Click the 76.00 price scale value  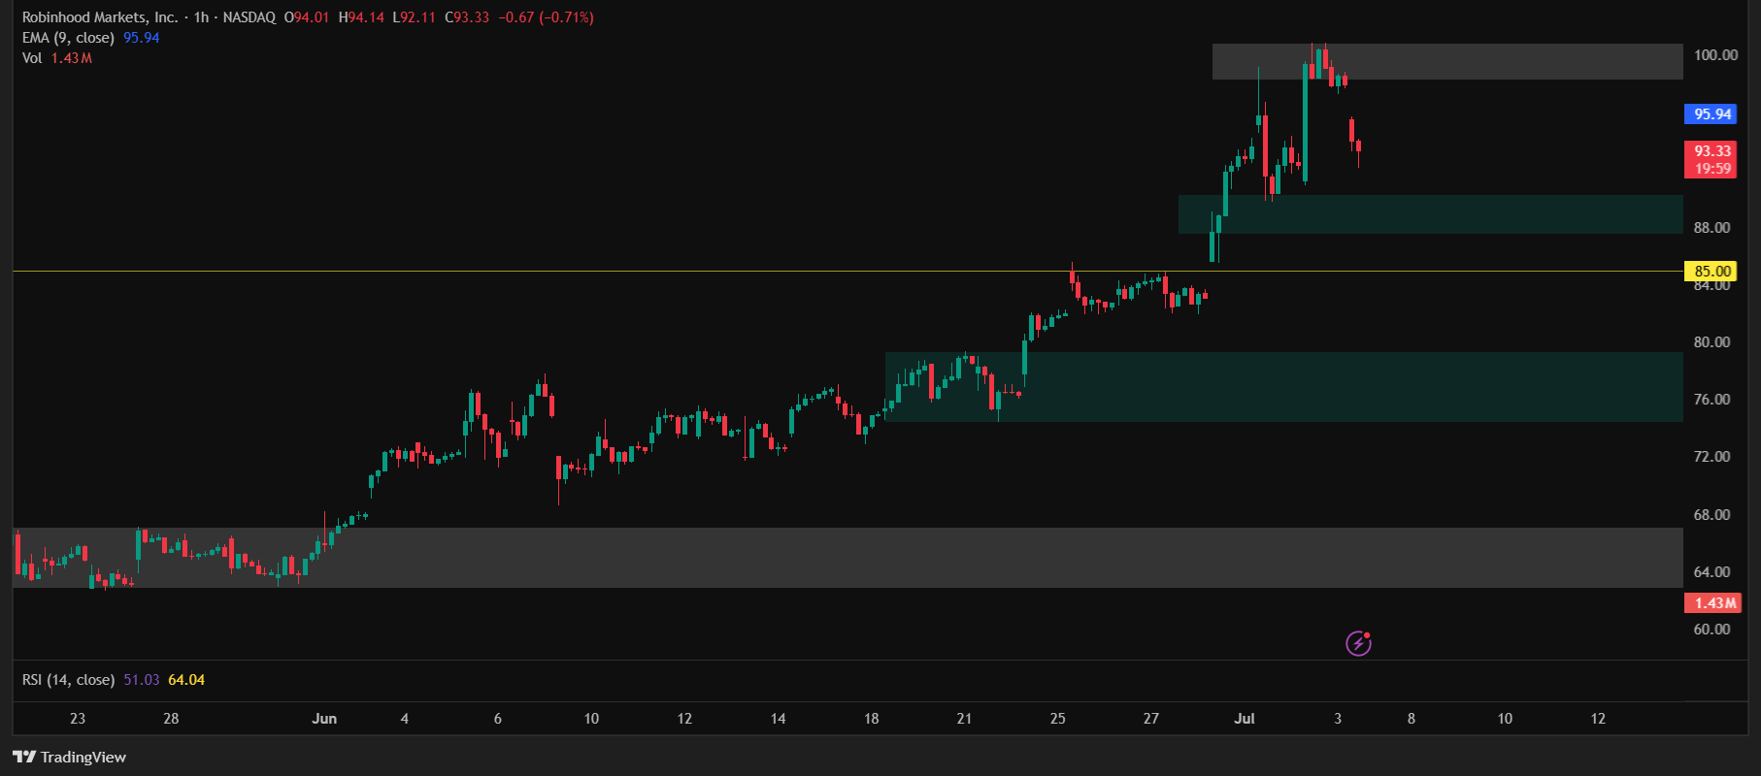tap(1711, 400)
